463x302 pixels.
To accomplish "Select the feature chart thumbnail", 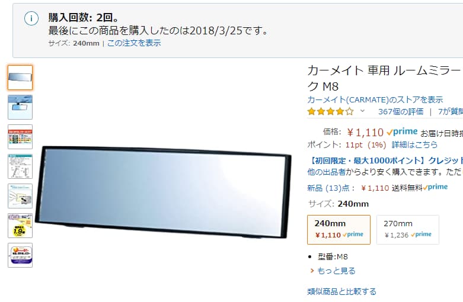I will pos(20,137).
